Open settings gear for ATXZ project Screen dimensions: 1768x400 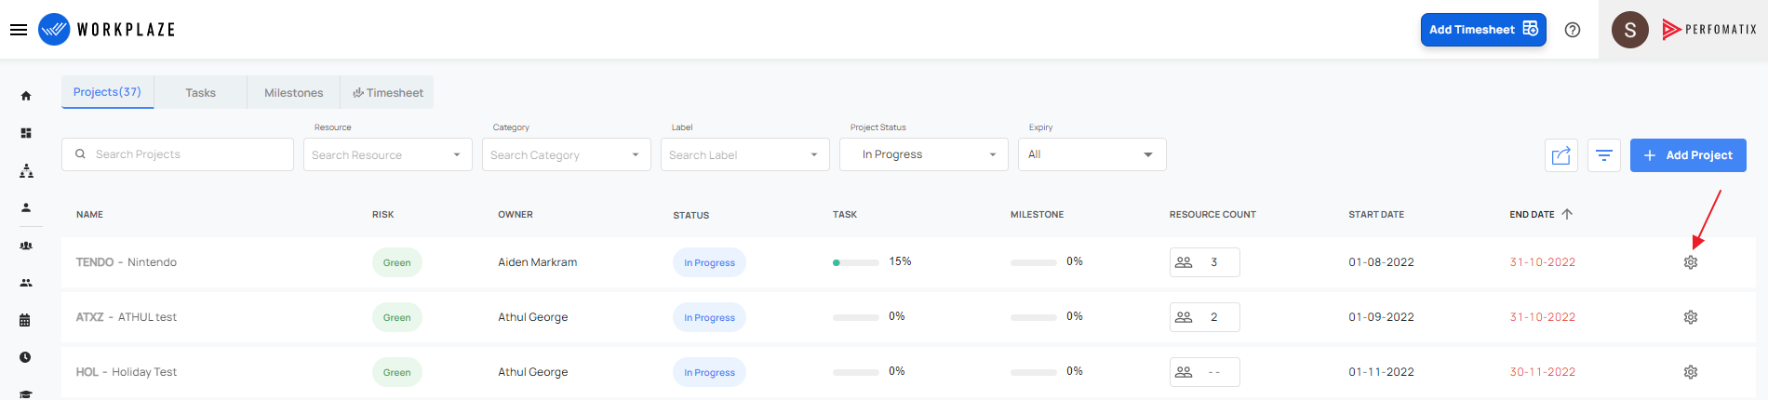[1691, 317]
